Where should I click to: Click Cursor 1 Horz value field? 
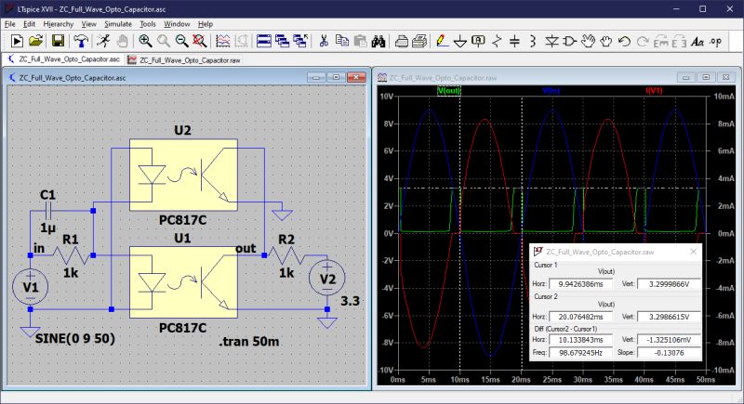(x=580, y=284)
